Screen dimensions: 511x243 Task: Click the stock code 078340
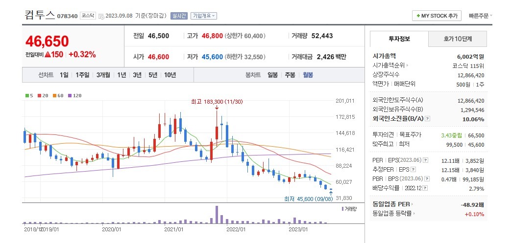pos(68,16)
